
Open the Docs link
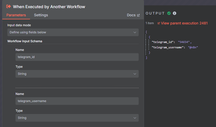pos(133,15)
